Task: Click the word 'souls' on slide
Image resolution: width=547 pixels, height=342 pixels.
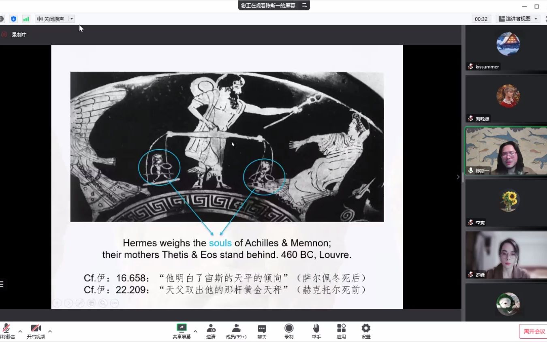Action: (220, 243)
